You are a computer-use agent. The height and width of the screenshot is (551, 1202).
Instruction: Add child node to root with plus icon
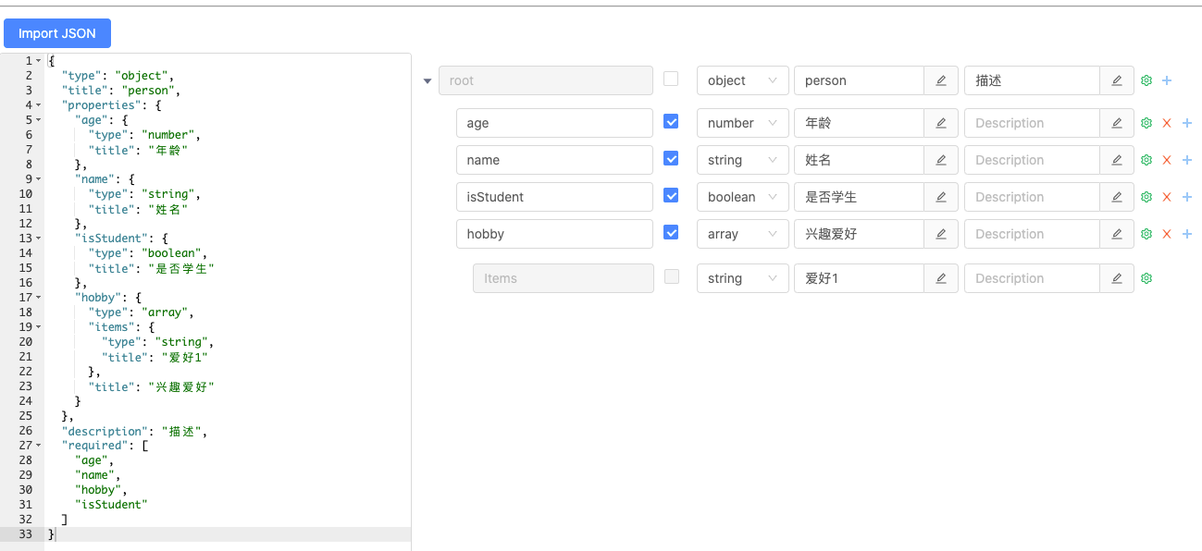pyautogui.click(x=1167, y=80)
